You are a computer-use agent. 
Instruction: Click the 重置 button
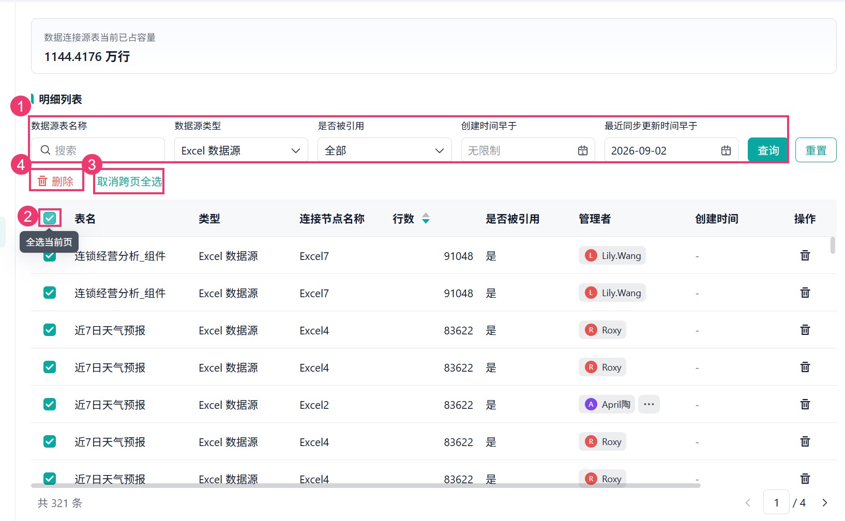click(816, 150)
